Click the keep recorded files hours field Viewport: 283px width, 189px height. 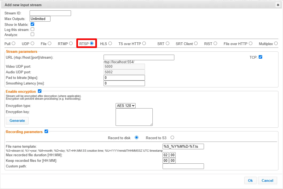coord(166,160)
